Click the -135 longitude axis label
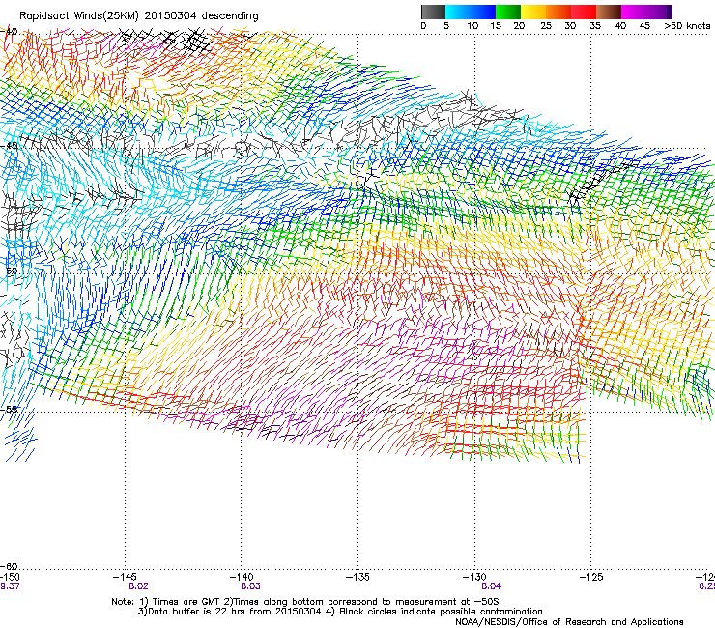Viewport: 715px width, 628px height. pyautogui.click(x=357, y=577)
